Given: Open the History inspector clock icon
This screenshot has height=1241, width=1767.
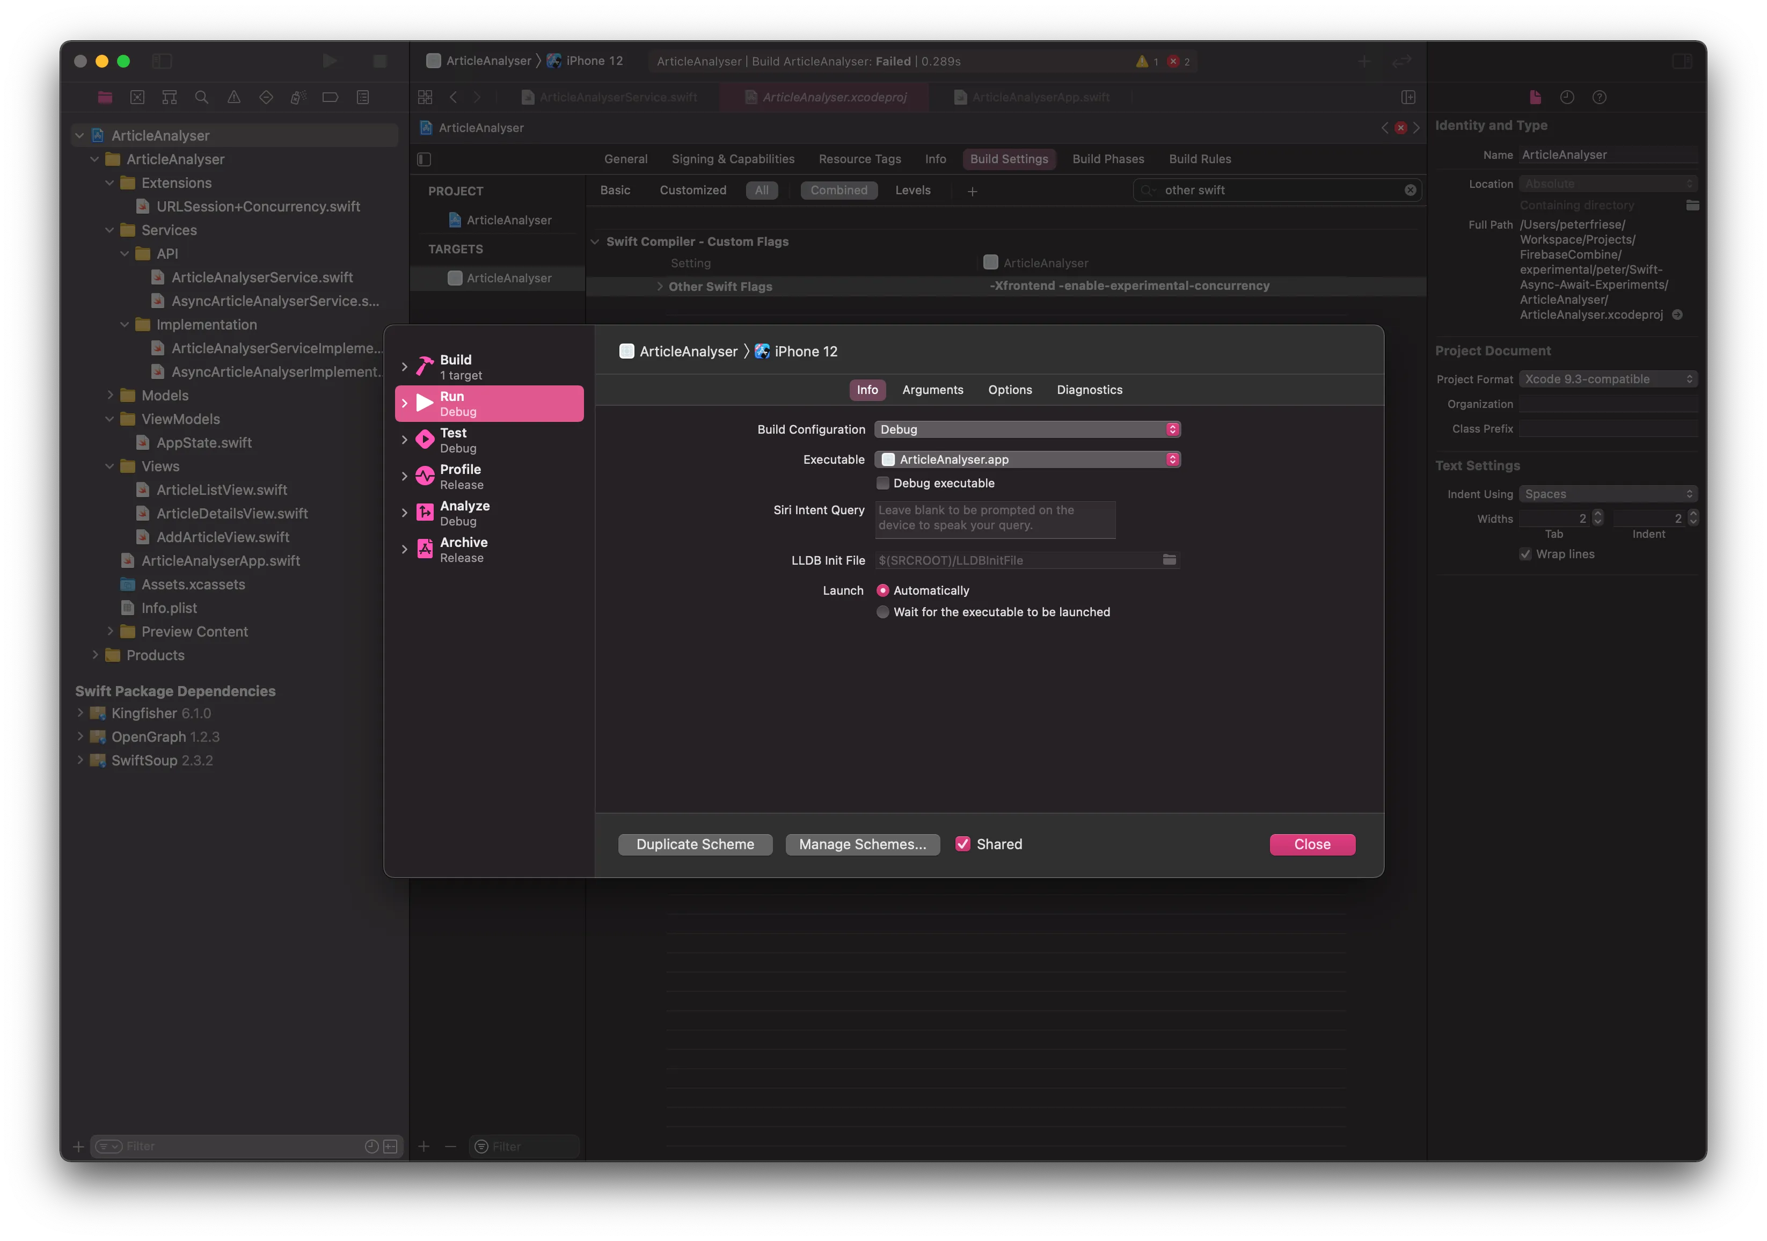Looking at the screenshot, I should pos(1567,97).
